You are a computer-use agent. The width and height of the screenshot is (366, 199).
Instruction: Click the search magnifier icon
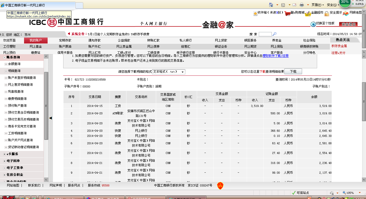click(x=275, y=34)
